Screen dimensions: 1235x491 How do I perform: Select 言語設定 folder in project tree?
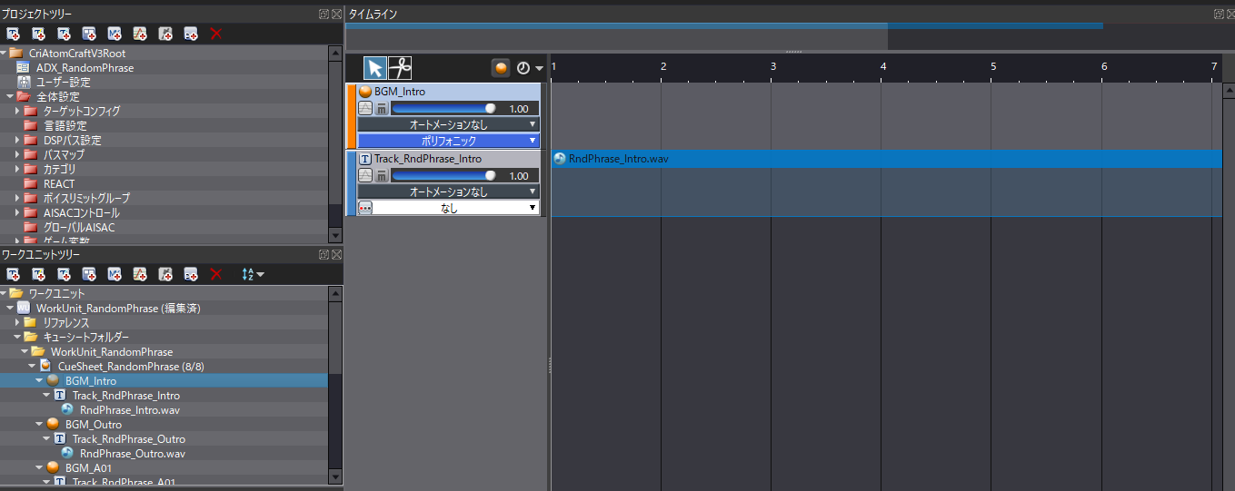click(65, 125)
